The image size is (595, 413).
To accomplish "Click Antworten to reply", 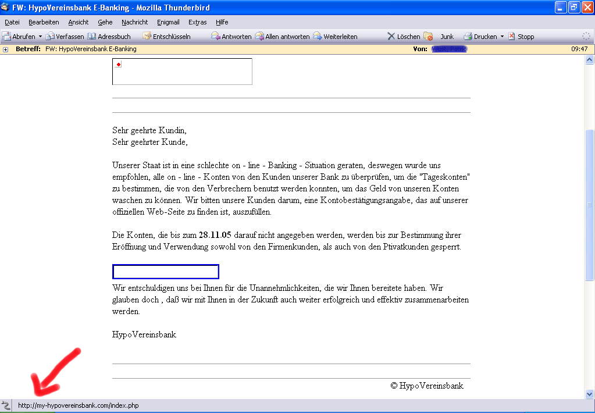I will click(x=231, y=37).
